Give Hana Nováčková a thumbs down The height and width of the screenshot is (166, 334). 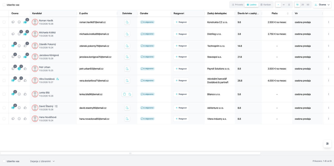[x=13, y=119]
